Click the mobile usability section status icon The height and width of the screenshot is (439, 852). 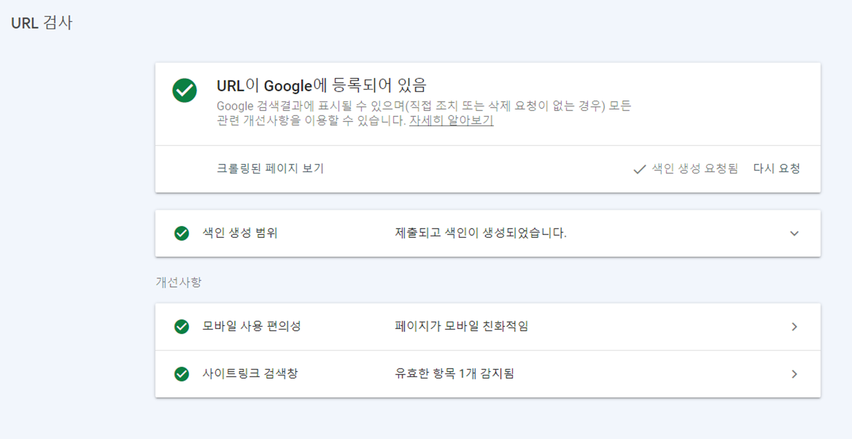click(x=182, y=327)
